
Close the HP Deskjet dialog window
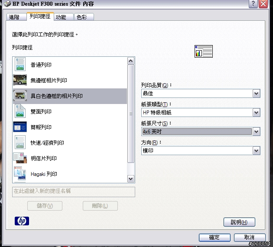tap(263, 3)
